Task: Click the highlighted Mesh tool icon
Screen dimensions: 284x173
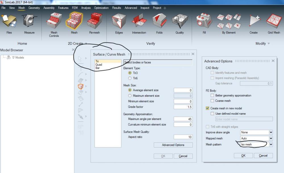Action: point(74,21)
